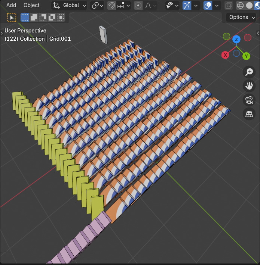
Task: Click the Y axis gizmo circle
Action: 246,56
